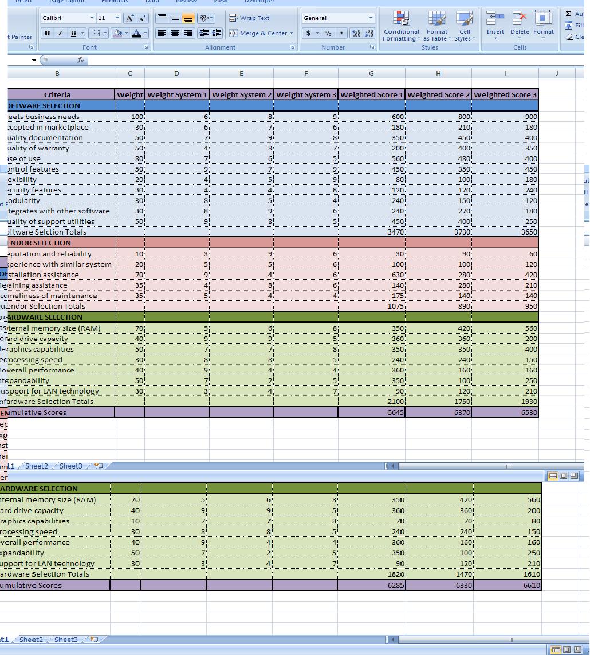
Task: Toggle Top Align for cells
Action: click(162, 18)
